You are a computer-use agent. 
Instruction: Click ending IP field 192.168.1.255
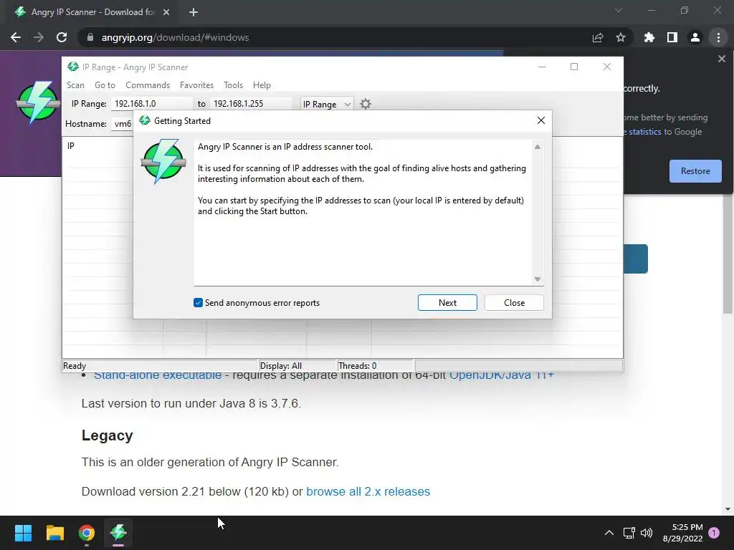tap(252, 104)
